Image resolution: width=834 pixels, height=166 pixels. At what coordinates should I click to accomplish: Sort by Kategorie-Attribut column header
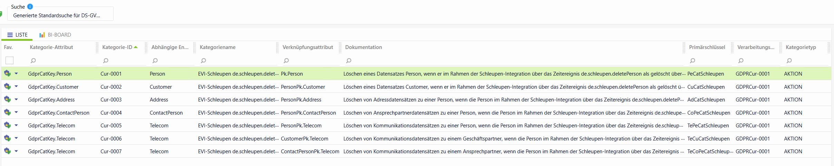pyautogui.click(x=51, y=47)
